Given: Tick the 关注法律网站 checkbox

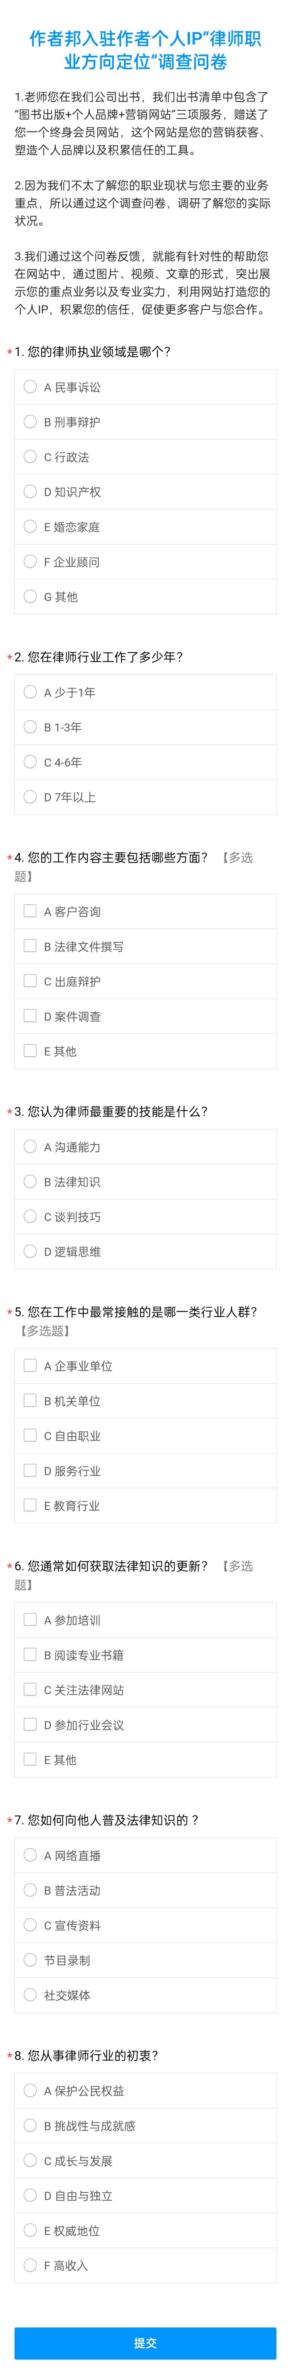Looking at the screenshot, I should (30, 1689).
